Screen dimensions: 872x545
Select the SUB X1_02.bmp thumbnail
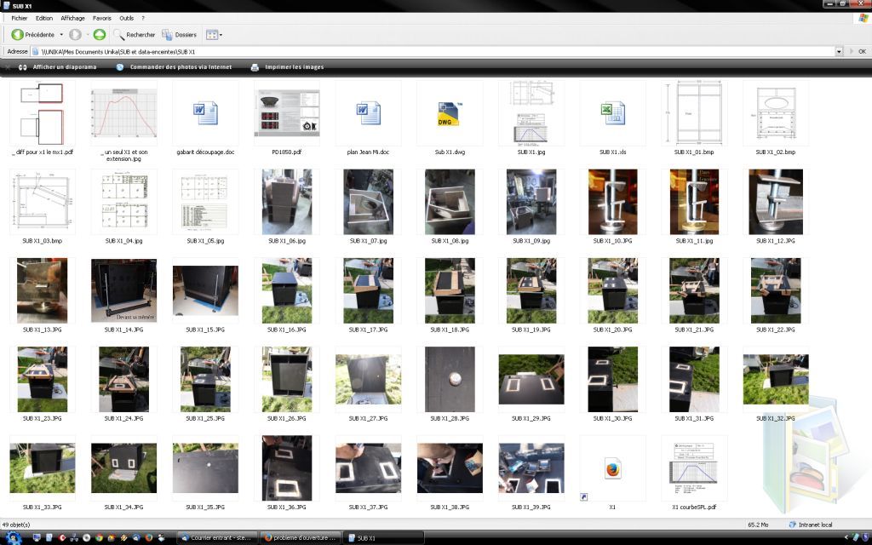[775, 113]
